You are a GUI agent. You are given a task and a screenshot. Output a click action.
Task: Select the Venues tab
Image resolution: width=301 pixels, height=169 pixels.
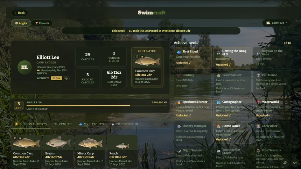(x=63, y=124)
